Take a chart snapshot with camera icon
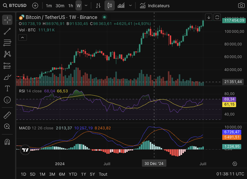The image size is (247, 179). pyautogui.click(x=241, y=5)
